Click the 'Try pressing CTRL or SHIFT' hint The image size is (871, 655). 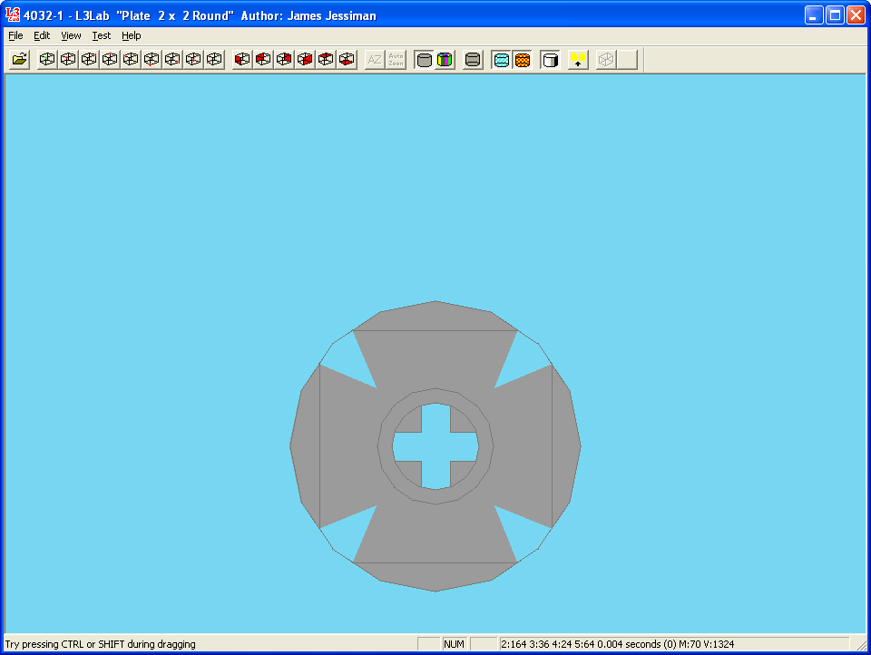click(x=101, y=644)
